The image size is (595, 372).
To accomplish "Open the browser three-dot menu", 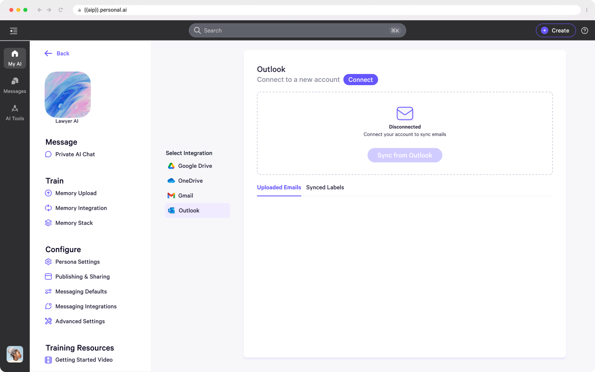I will coord(587,10).
